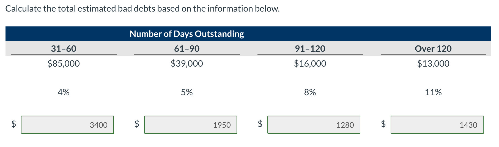The height and width of the screenshot is (147, 499).
Task: Click the $85,000 receivable amount
Action: pyautogui.click(x=64, y=64)
